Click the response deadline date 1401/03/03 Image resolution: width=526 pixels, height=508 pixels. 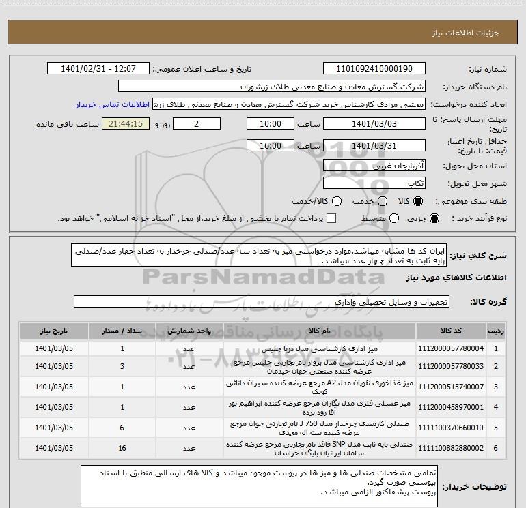pos(374,123)
